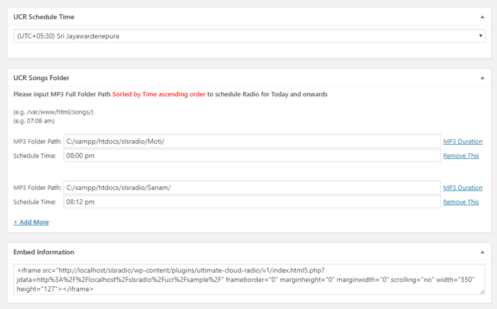Image resolution: width=497 pixels, height=309 pixels.
Task: Open MP3 Duration link for Moti folder
Action: click(462, 142)
